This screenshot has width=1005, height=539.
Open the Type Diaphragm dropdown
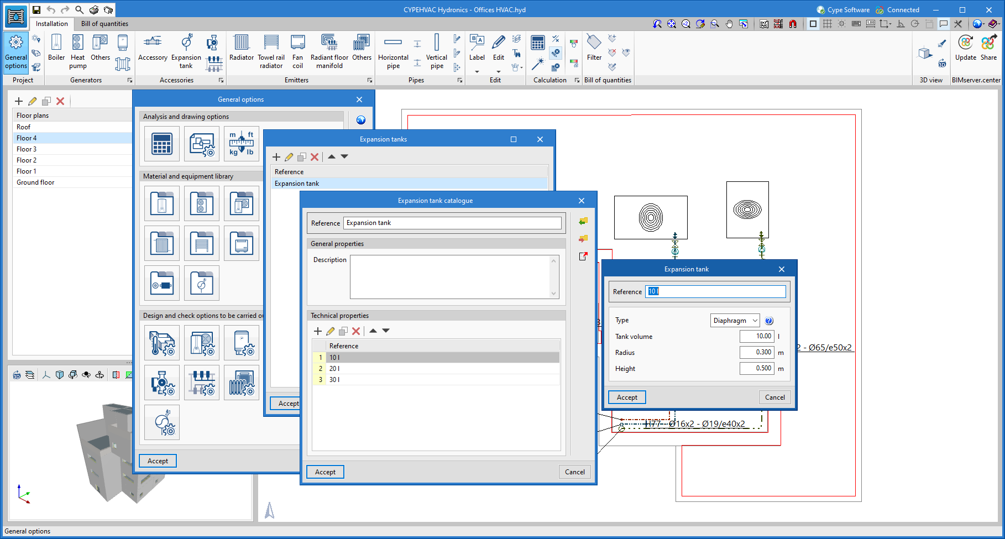735,321
